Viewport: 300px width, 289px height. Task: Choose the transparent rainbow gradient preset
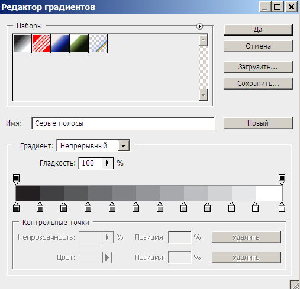98,43
